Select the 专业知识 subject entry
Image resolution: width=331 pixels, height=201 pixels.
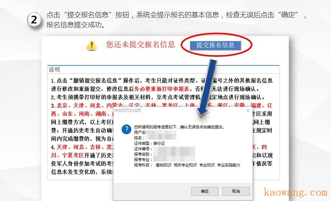207,165
